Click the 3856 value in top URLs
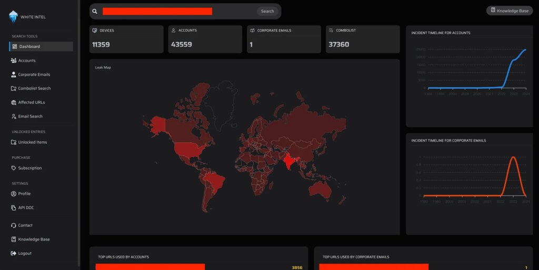Screen dimensions: 539x270 pos(297,267)
